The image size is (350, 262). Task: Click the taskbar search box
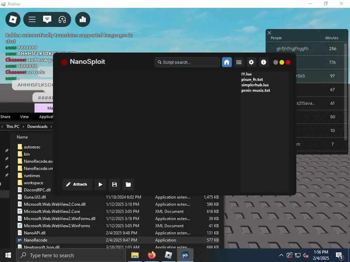click(x=71, y=255)
